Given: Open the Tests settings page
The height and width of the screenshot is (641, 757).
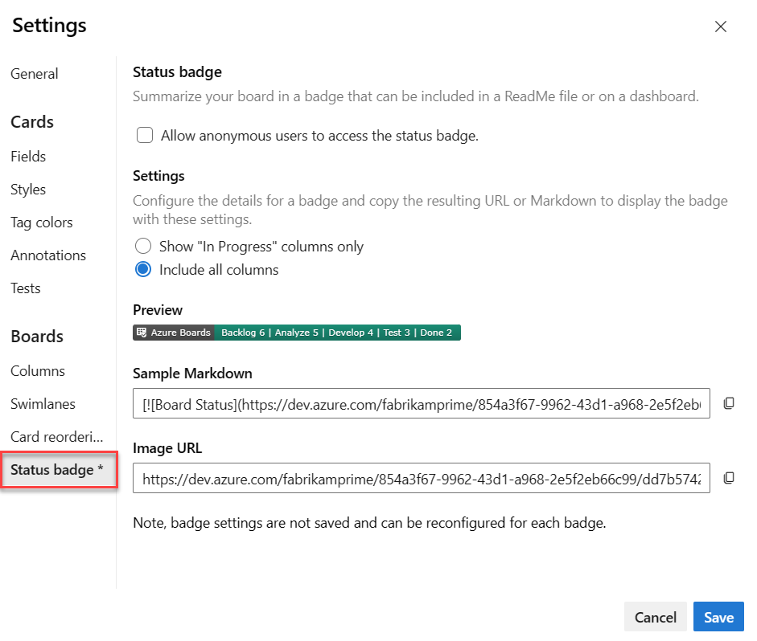Looking at the screenshot, I should tap(25, 288).
